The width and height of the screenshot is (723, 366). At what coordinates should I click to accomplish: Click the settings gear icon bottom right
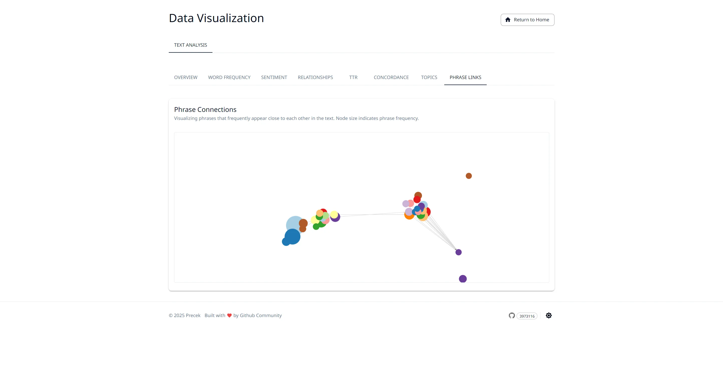(549, 316)
